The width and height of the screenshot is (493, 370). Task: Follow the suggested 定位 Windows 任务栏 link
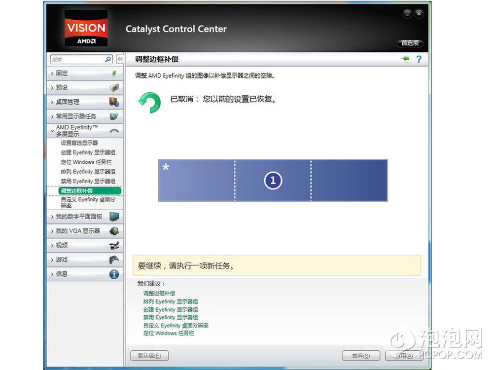click(x=169, y=333)
